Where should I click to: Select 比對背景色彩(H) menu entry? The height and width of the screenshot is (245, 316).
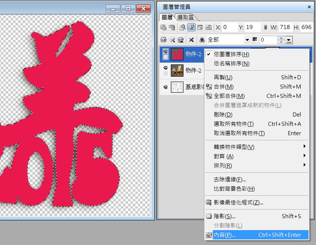[x=257, y=189]
